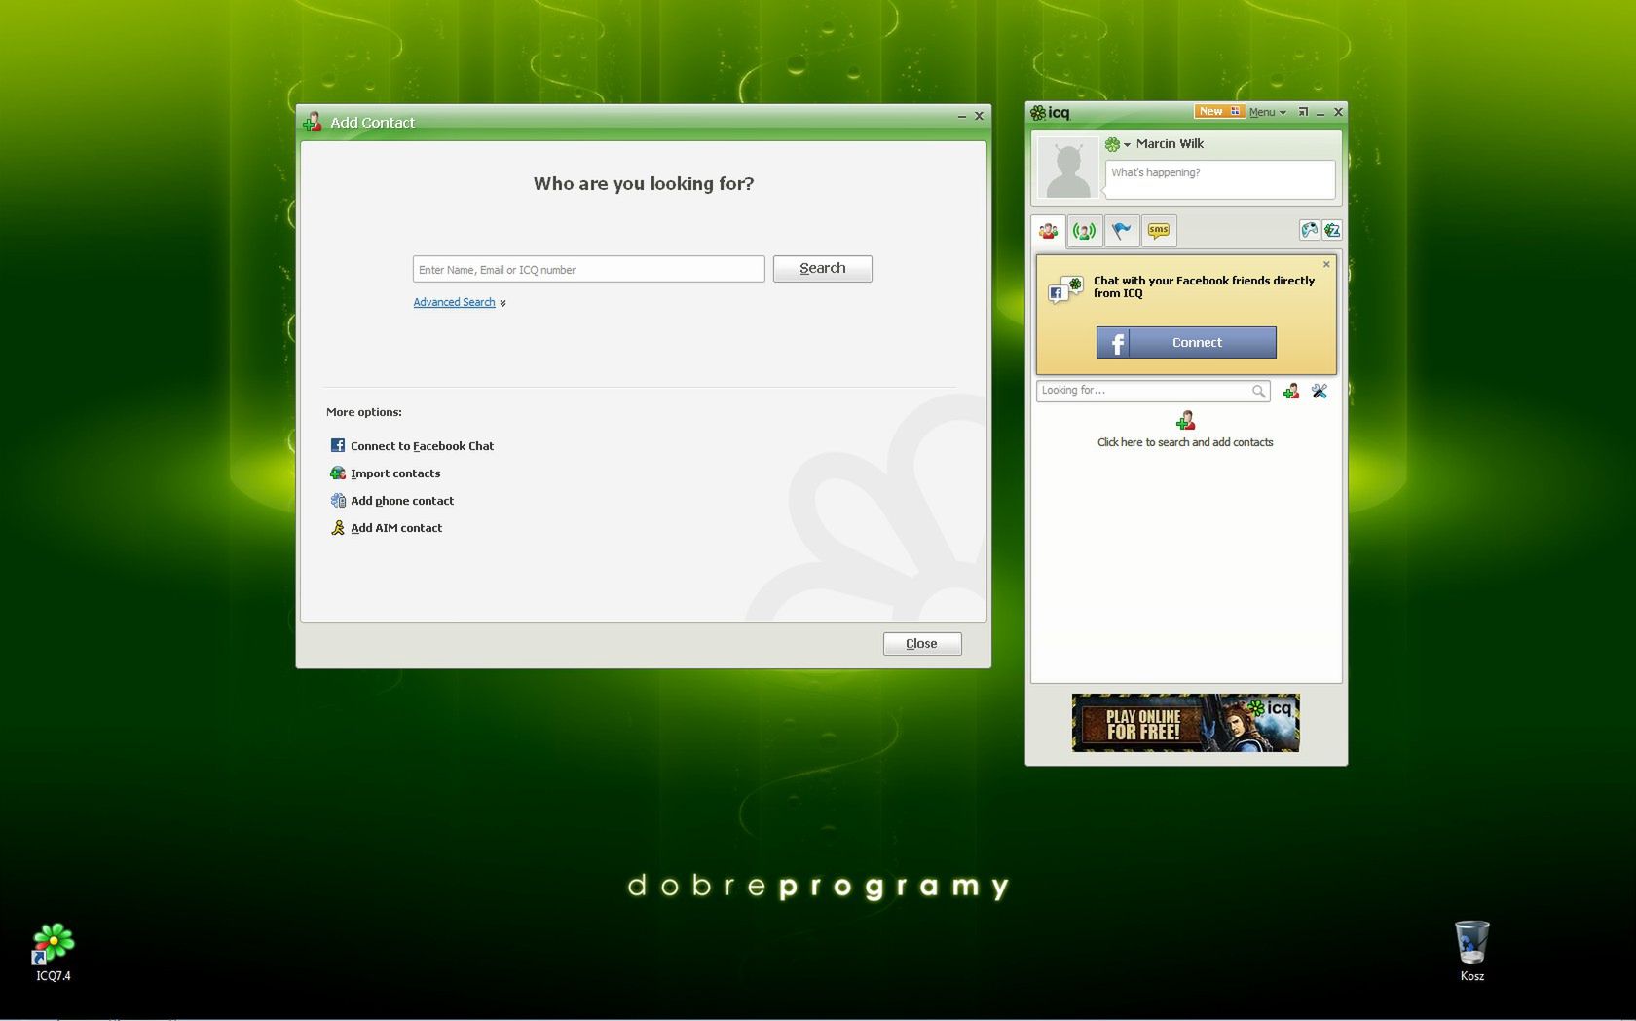The height and width of the screenshot is (1021, 1636).
Task: Open the Contacts tab in ICQ
Action: click(1048, 231)
